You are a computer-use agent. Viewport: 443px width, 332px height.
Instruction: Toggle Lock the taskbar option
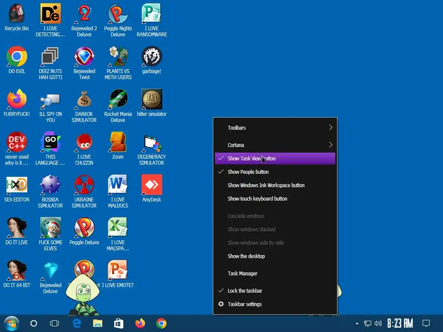click(x=275, y=291)
